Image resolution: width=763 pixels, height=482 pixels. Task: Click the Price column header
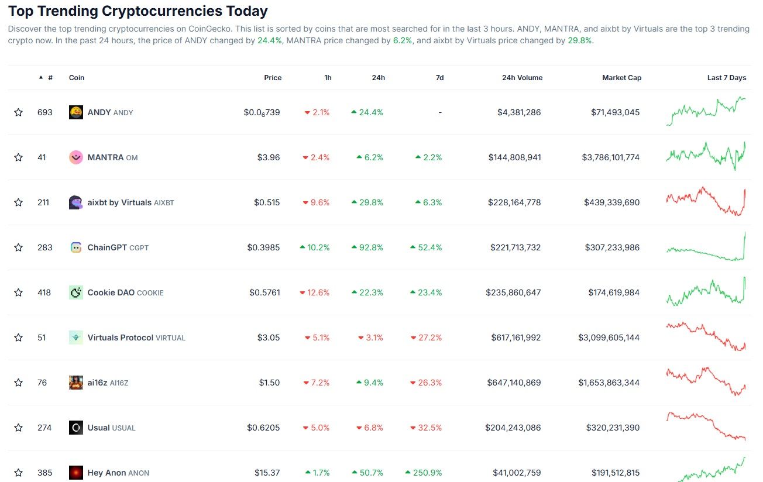(x=273, y=78)
